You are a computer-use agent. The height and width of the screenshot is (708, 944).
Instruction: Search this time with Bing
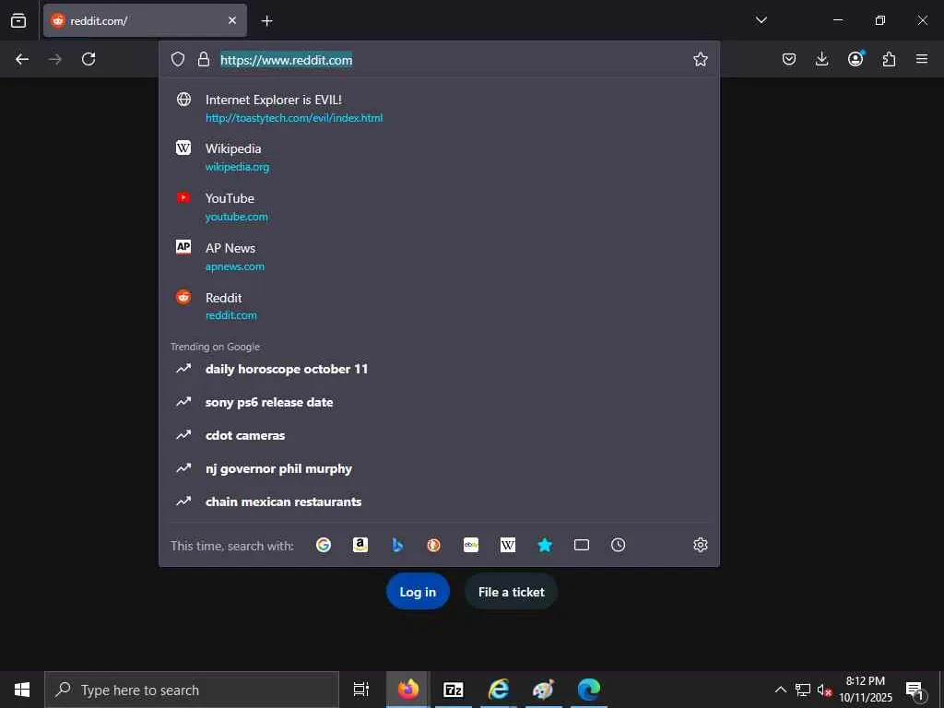397,545
